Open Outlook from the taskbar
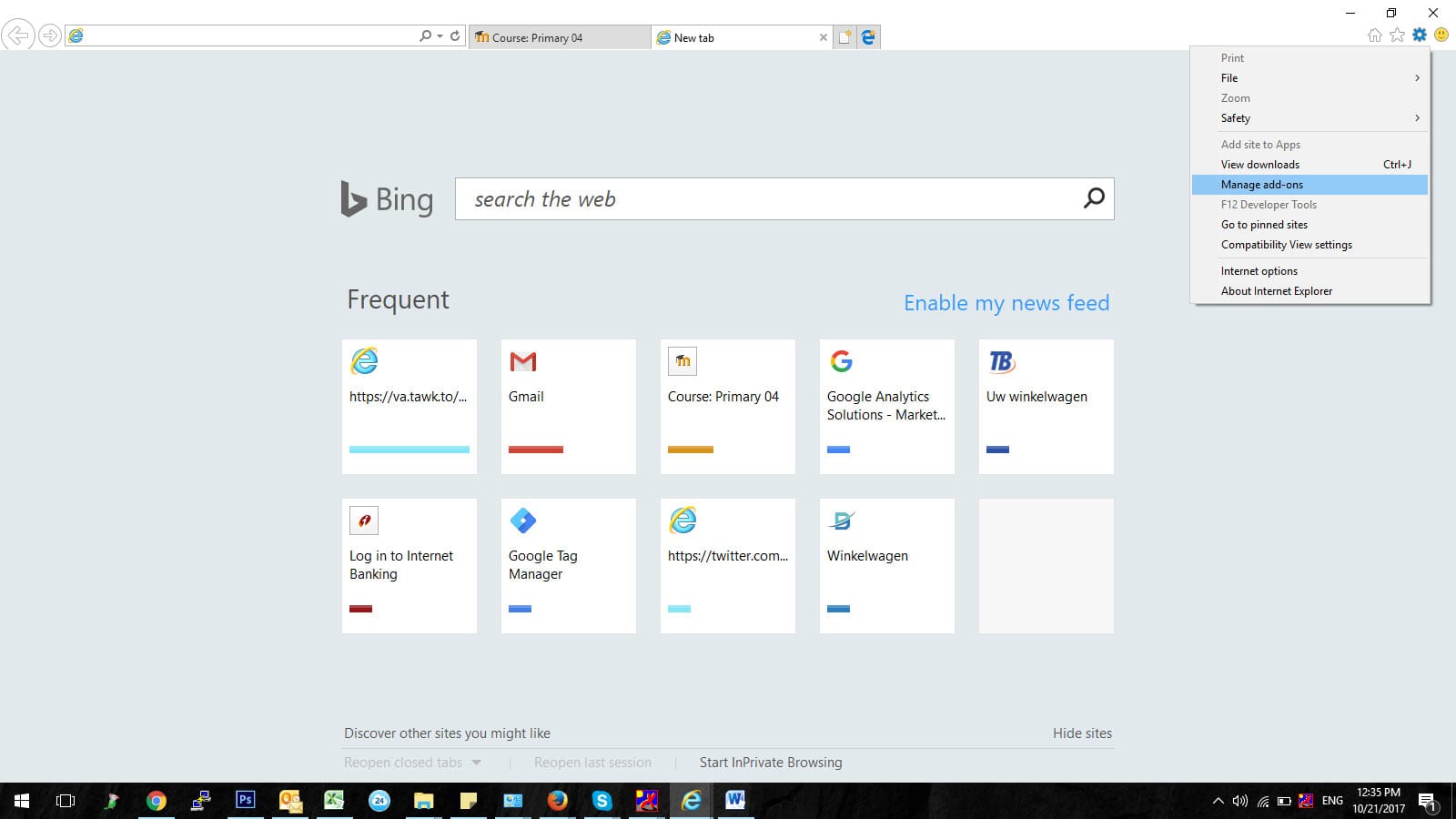 pos(290,801)
